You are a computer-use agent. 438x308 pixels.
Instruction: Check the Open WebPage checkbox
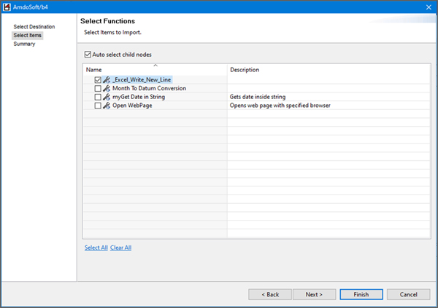click(x=98, y=106)
